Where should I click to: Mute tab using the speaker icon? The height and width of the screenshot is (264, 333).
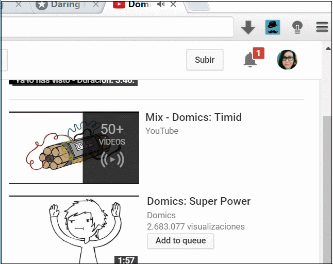pos(161,5)
